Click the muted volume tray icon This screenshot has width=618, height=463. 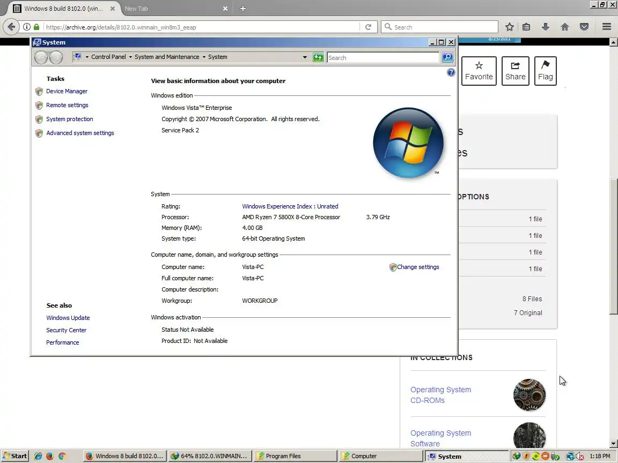click(579, 457)
